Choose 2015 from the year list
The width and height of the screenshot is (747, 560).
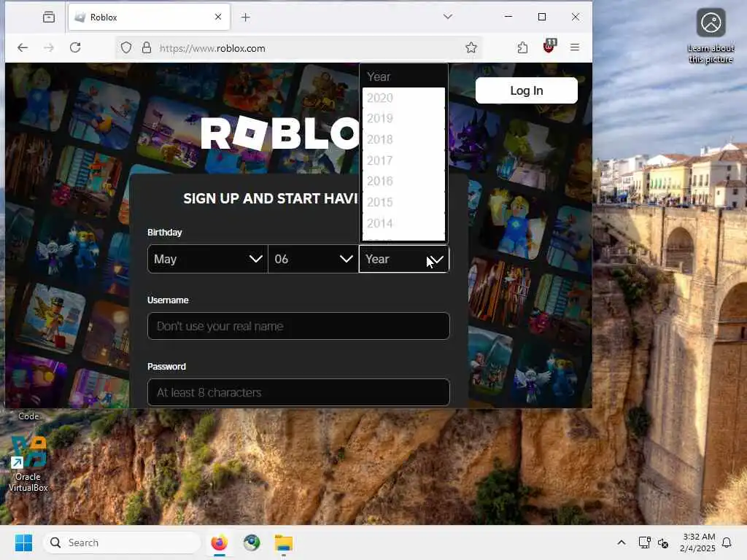pos(403,203)
